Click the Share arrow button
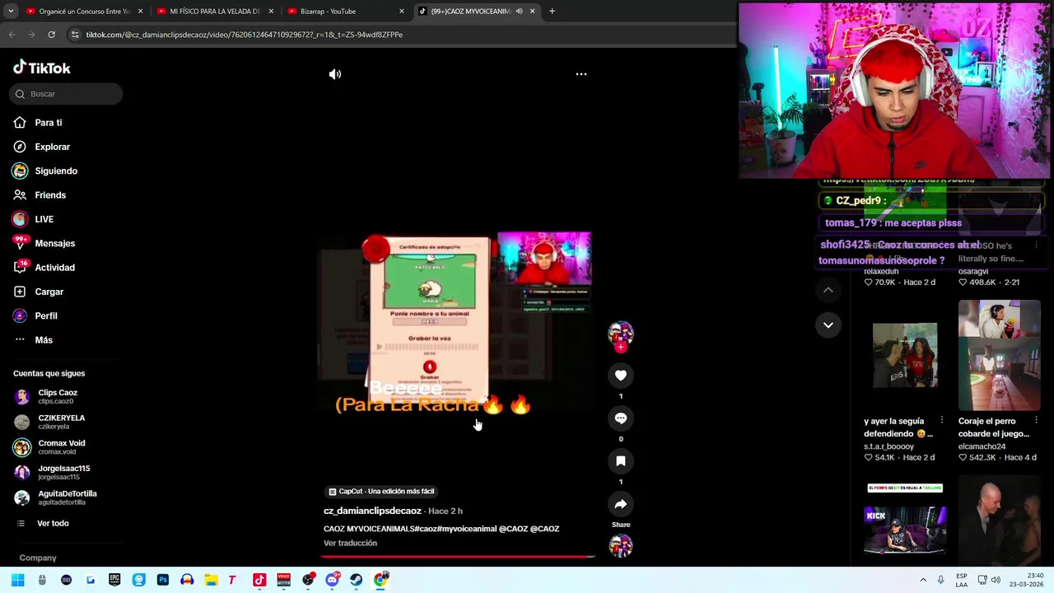1054x593 pixels. [621, 504]
